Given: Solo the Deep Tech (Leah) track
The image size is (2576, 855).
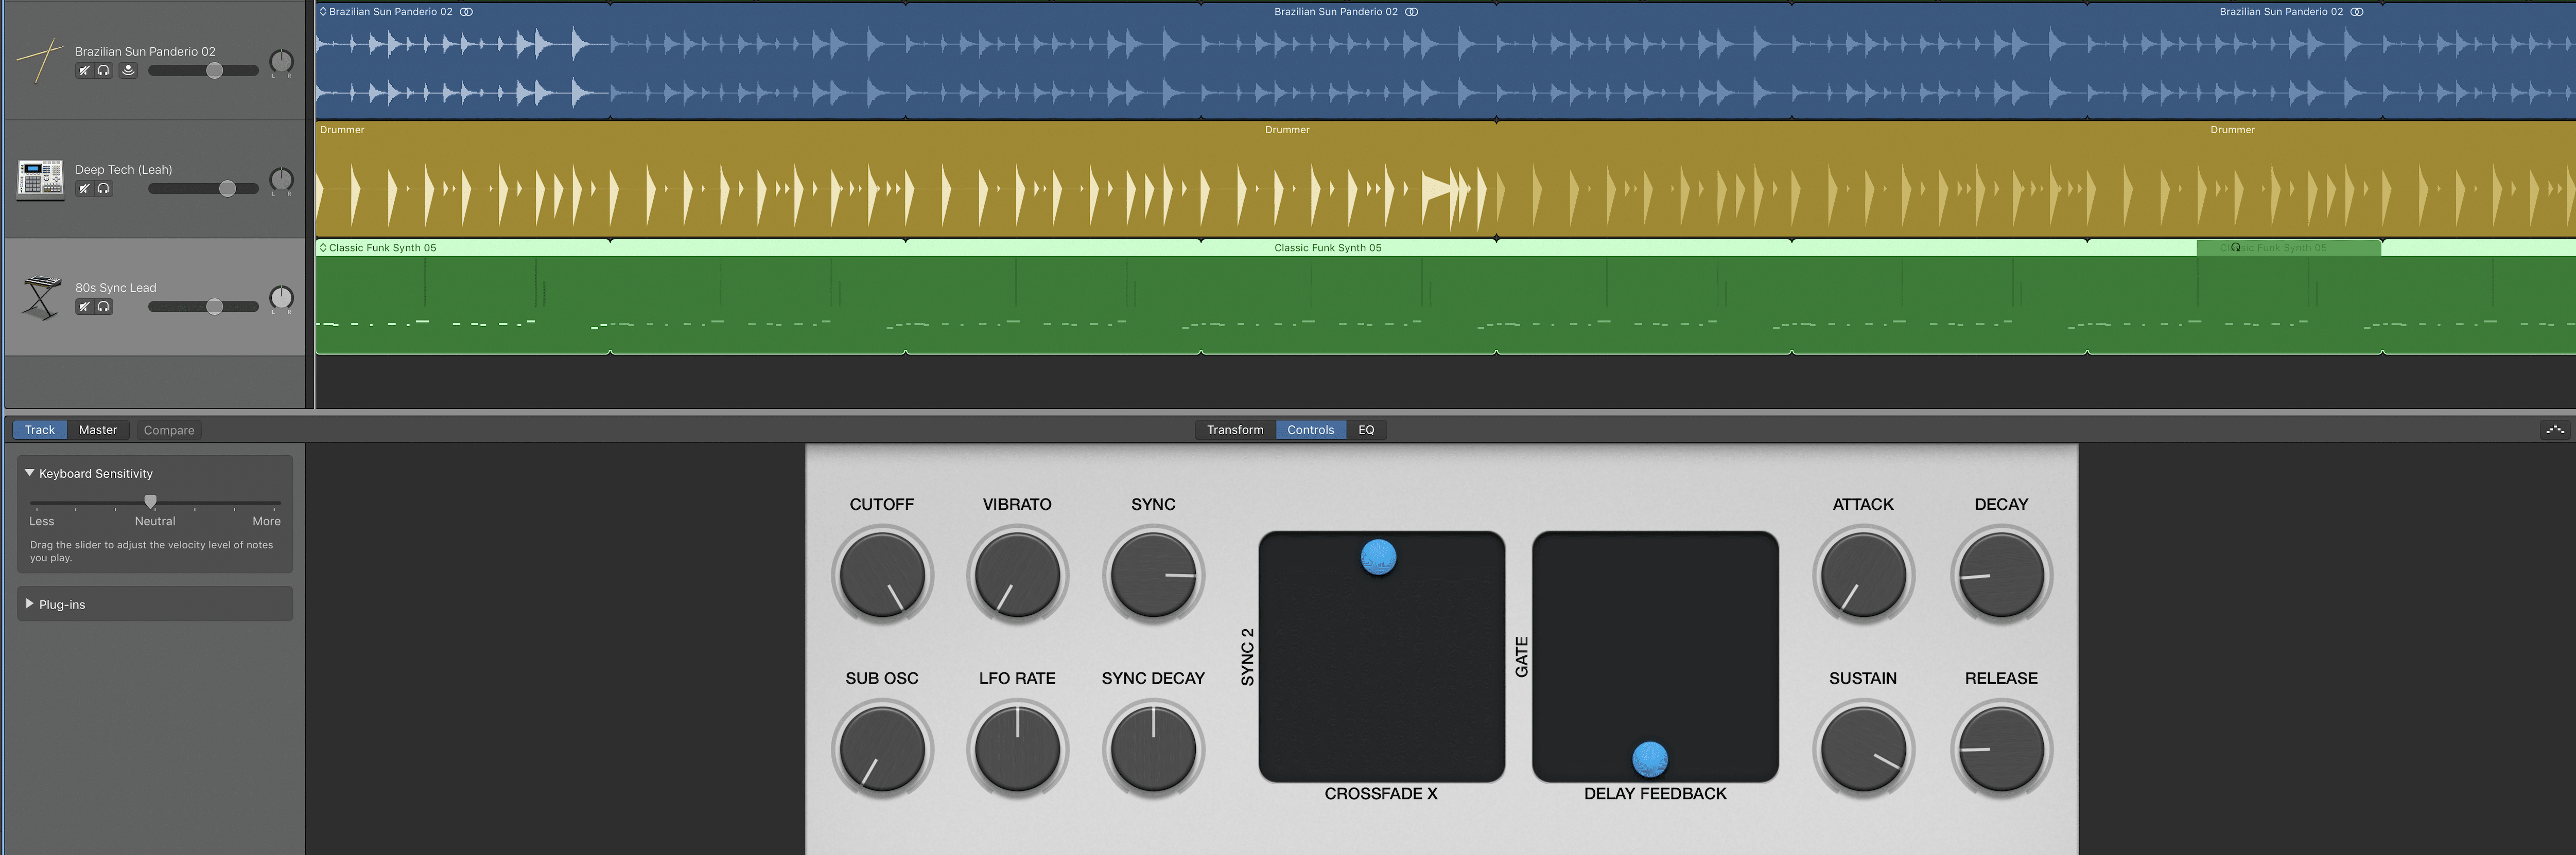Looking at the screenshot, I should point(103,189).
